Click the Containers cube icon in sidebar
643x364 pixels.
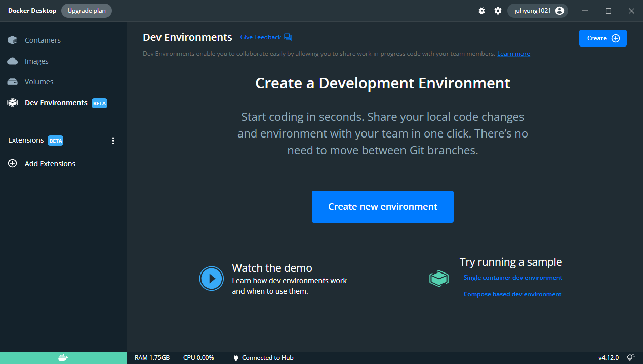pos(13,40)
